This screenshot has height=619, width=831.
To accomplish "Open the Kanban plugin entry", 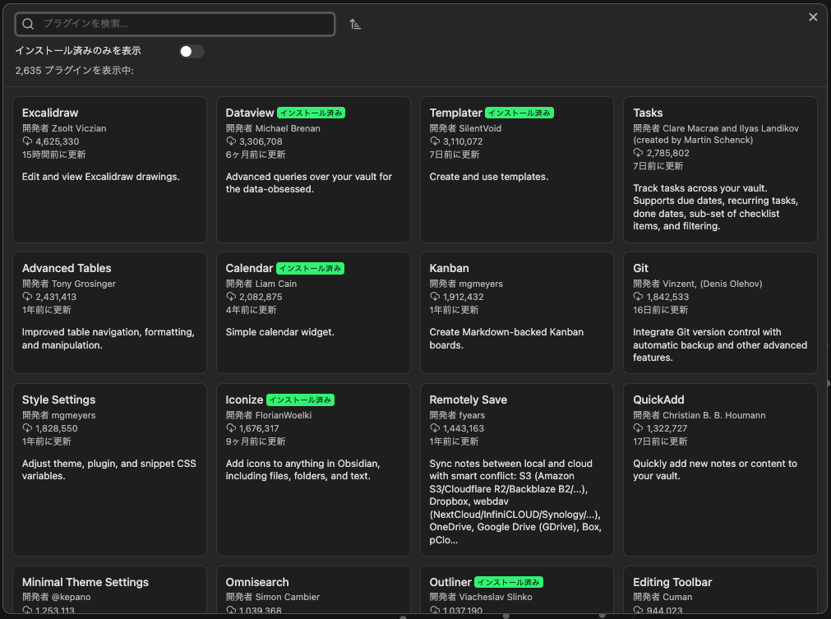I will pyautogui.click(x=516, y=312).
